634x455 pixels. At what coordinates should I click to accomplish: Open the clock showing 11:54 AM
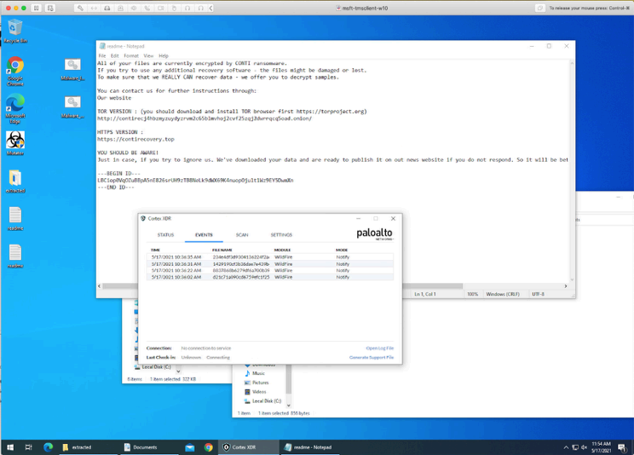pos(602,447)
